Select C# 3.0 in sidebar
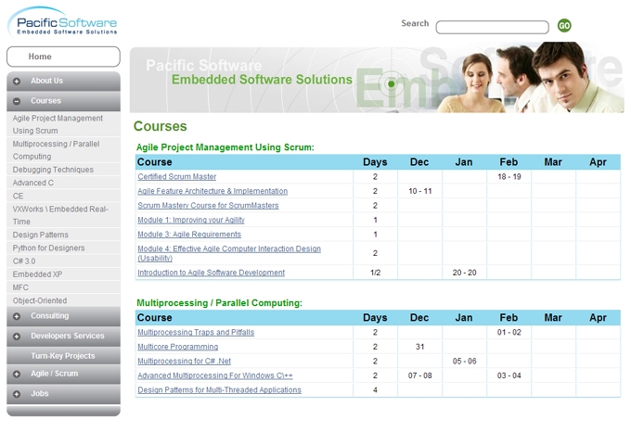Image resolution: width=631 pixels, height=445 pixels. coord(63,261)
